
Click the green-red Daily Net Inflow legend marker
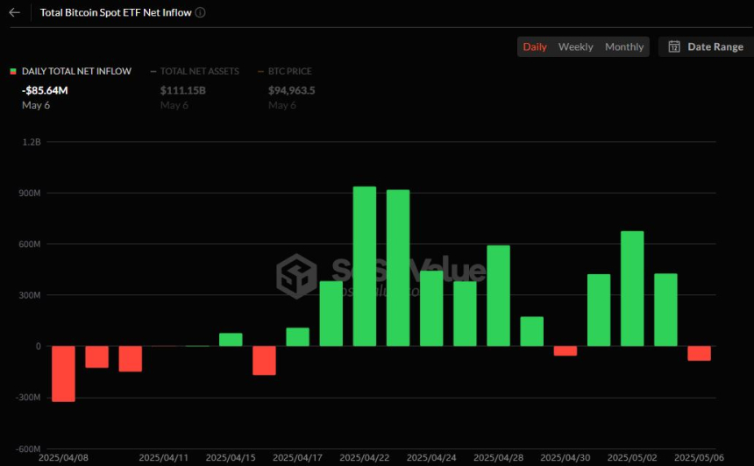point(13,71)
